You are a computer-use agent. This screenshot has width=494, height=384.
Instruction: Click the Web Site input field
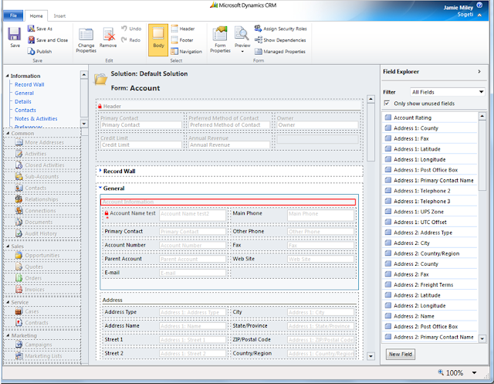(321, 259)
